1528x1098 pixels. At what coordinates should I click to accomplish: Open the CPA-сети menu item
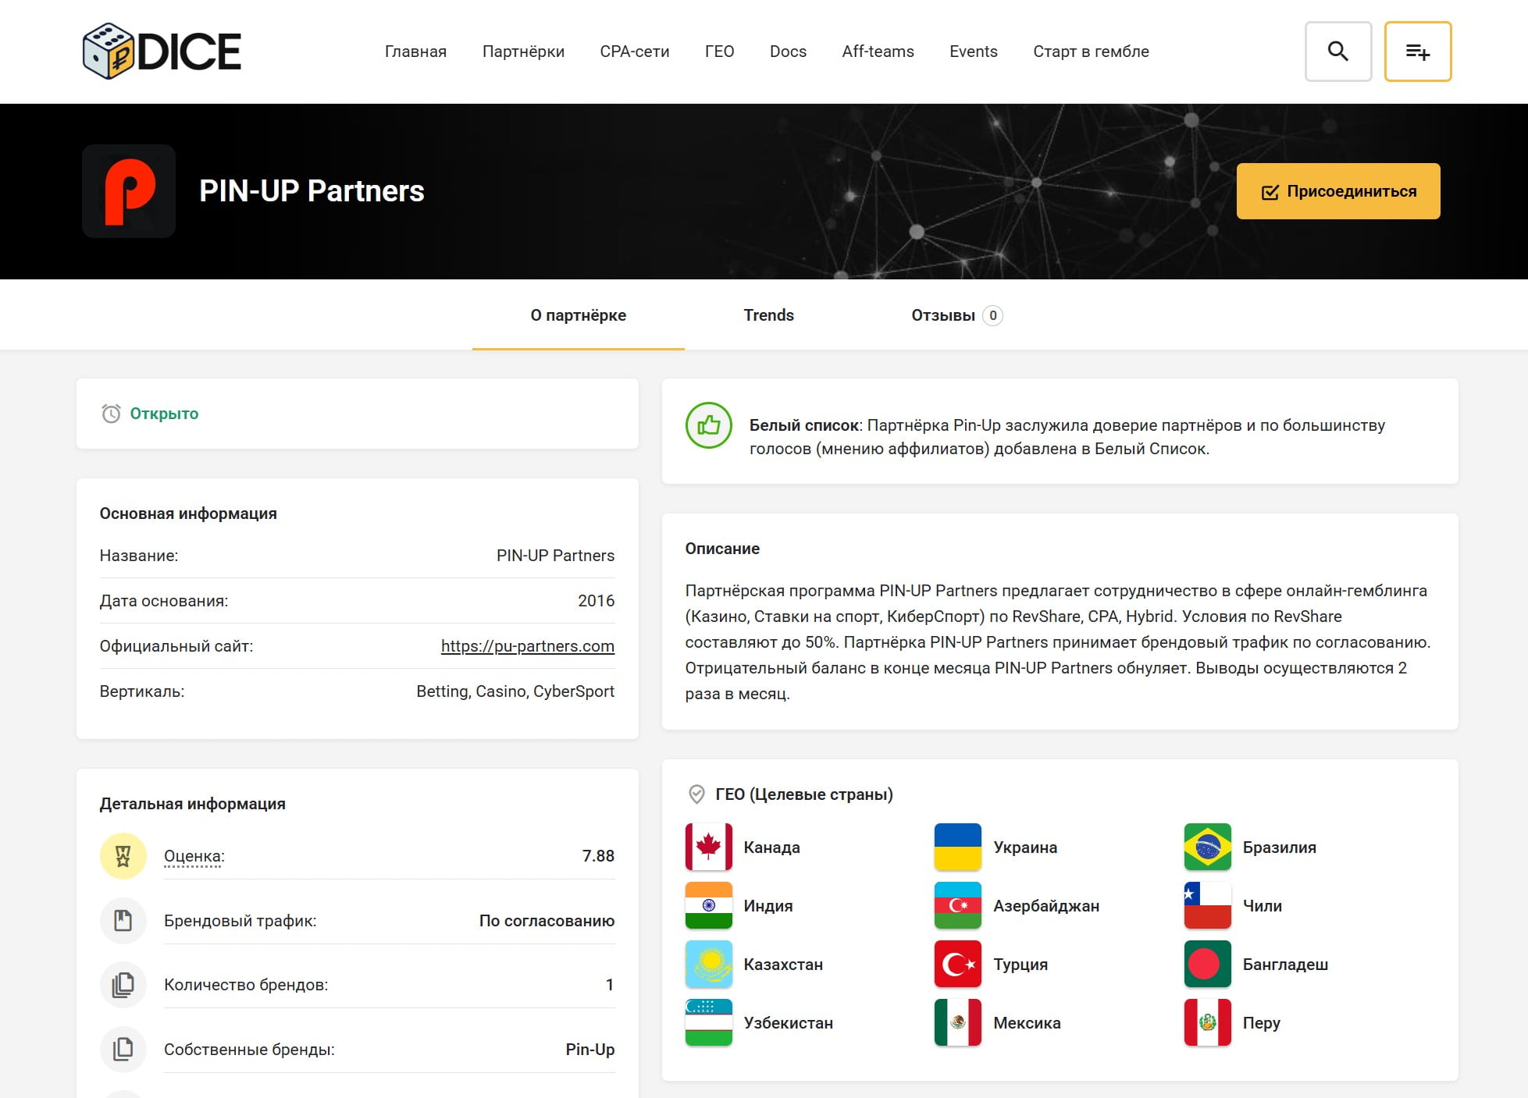pyautogui.click(x=635, y=52)
